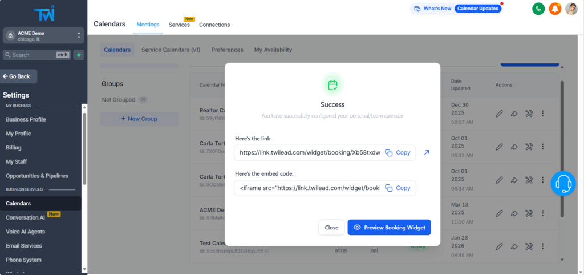Open more options in 06:33 AM row
Screen dimensions: 584x275
point(543,147)
